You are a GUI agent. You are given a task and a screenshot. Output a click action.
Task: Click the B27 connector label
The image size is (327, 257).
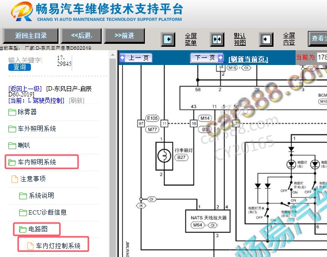[181, 157]
